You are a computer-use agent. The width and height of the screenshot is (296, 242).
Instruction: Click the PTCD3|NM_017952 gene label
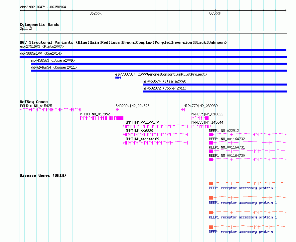coord(95,114)
